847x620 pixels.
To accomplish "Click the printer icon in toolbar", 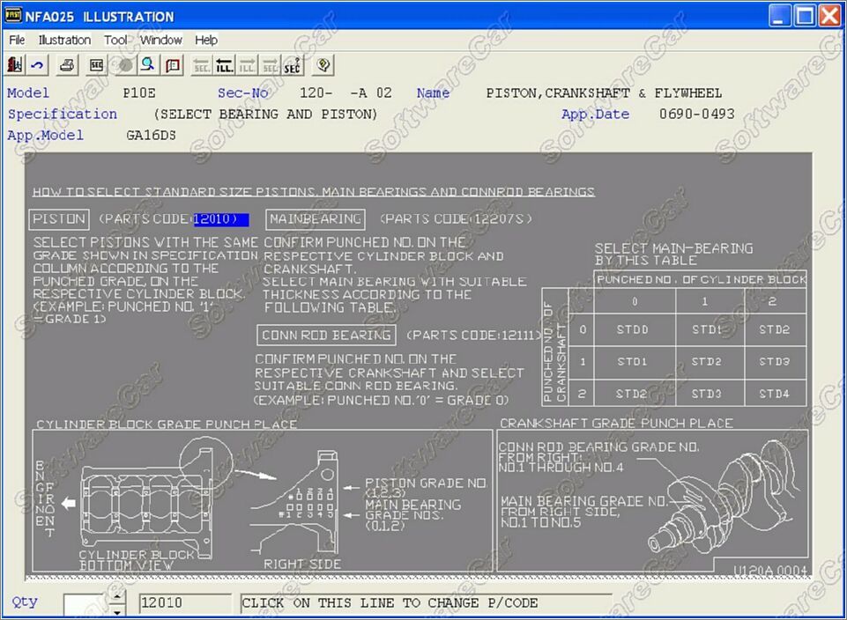I will pos(67,65).
